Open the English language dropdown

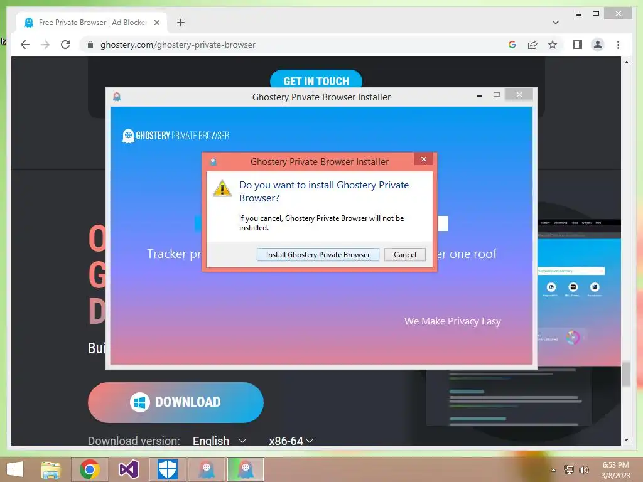coord(219,441)
